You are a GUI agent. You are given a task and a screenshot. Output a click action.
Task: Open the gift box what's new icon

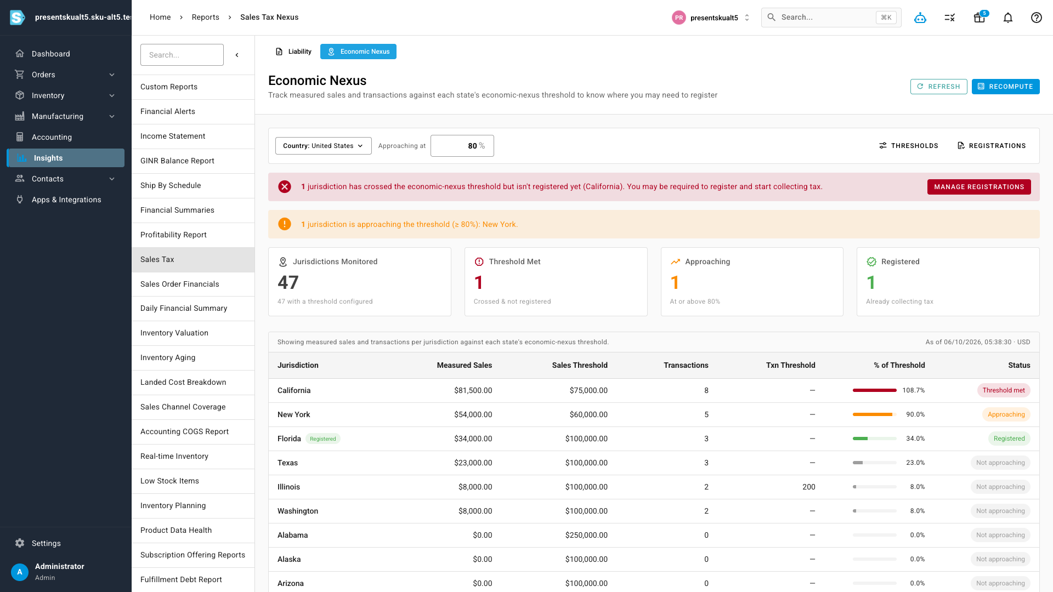[x=979, y=18]
